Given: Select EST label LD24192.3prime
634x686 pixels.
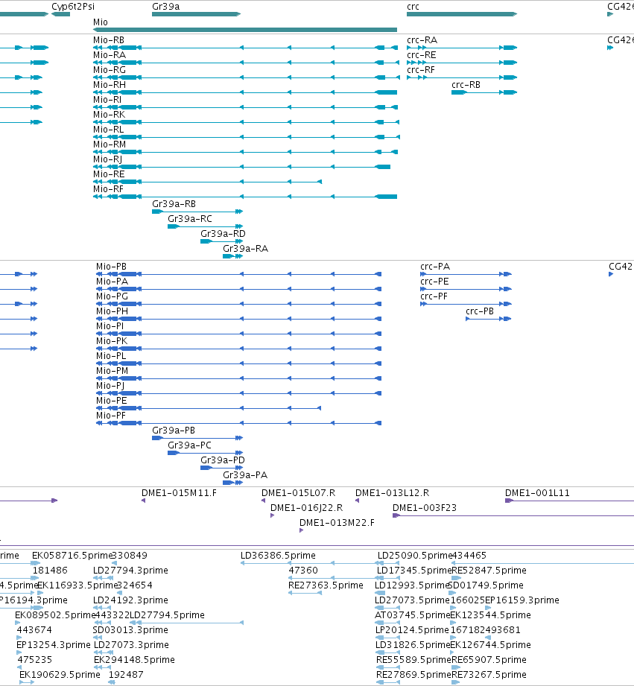Looking at the screenshot, I should pos(130,600).
